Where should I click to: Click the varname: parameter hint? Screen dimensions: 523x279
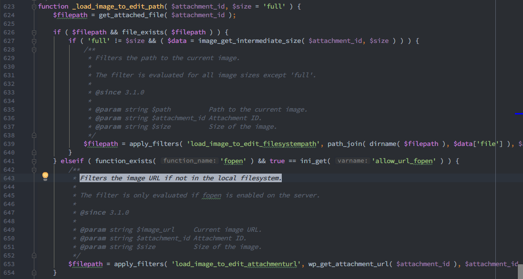(x=352, y=161)
